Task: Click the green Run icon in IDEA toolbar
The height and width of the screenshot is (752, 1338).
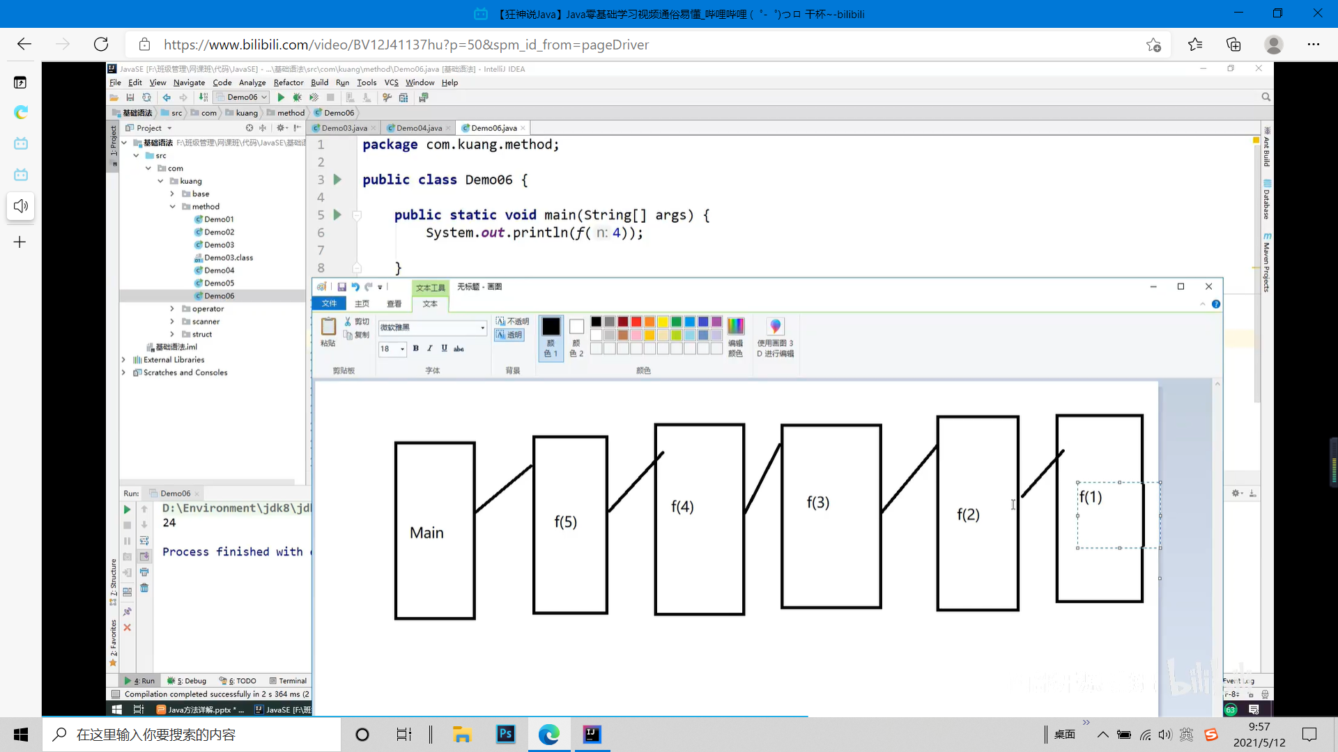Action: (x=281, y=97)
